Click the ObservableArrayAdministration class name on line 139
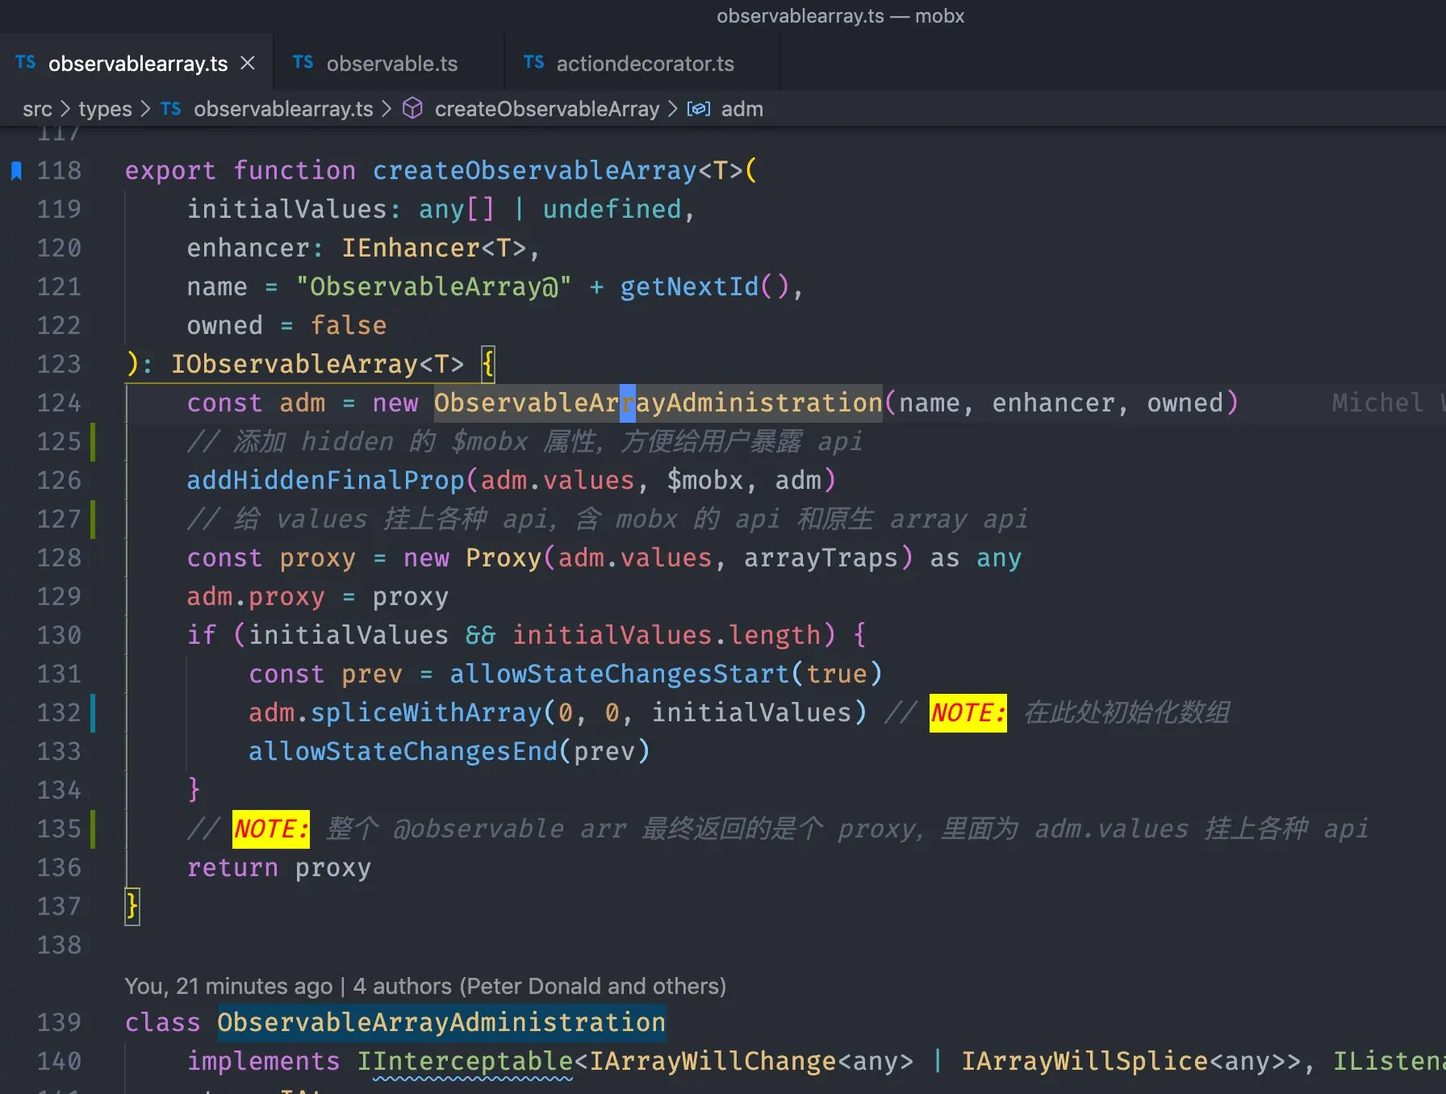 [441, 1022]
